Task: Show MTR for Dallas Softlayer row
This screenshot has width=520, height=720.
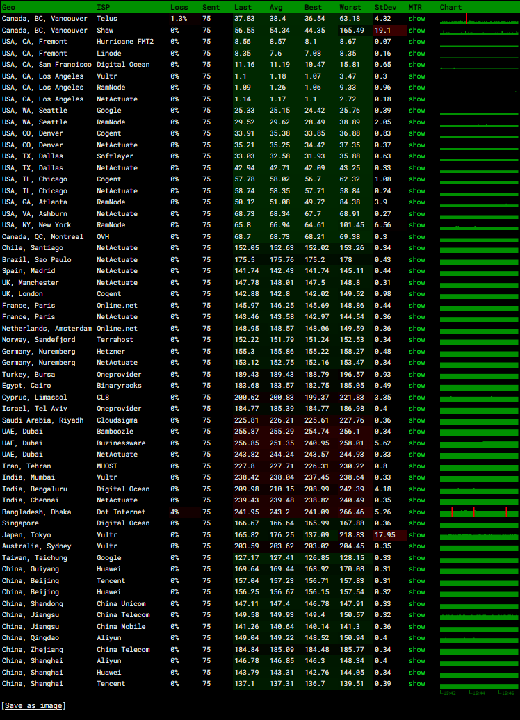Action: click(416, 156)
